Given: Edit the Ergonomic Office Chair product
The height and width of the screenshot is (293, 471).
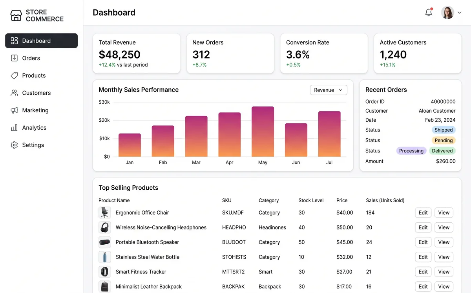Looking at the screenshot, I should [x=423, y=213].
